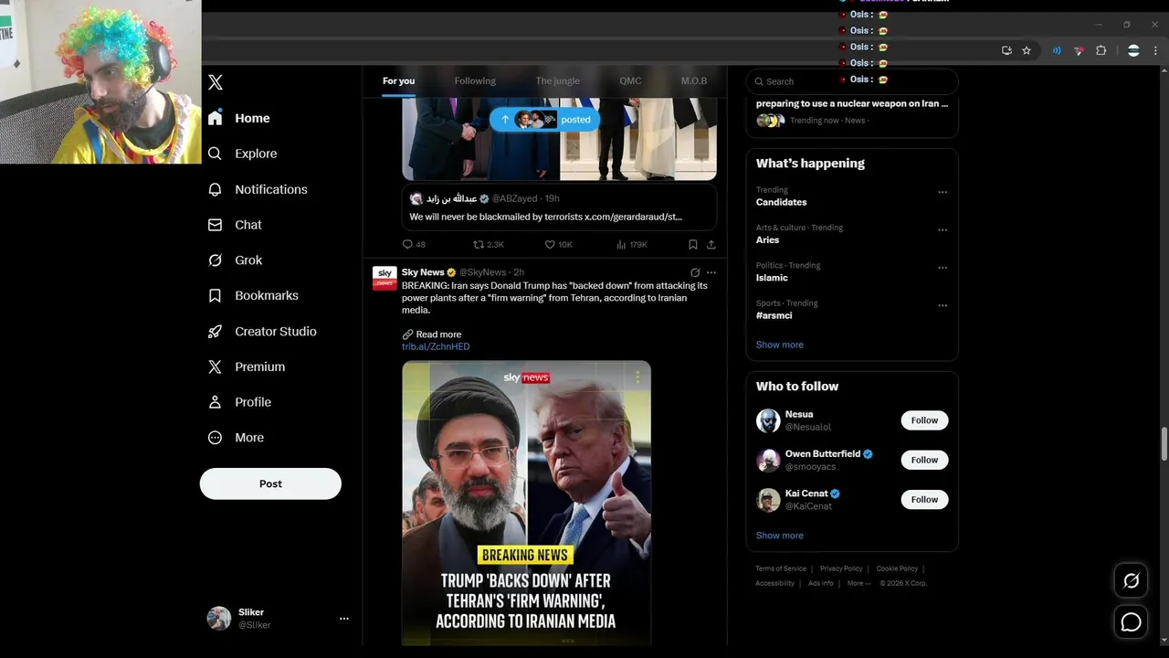Click the Premium X icon in sidebar
1169x658 pixels.
coord(215,366)
